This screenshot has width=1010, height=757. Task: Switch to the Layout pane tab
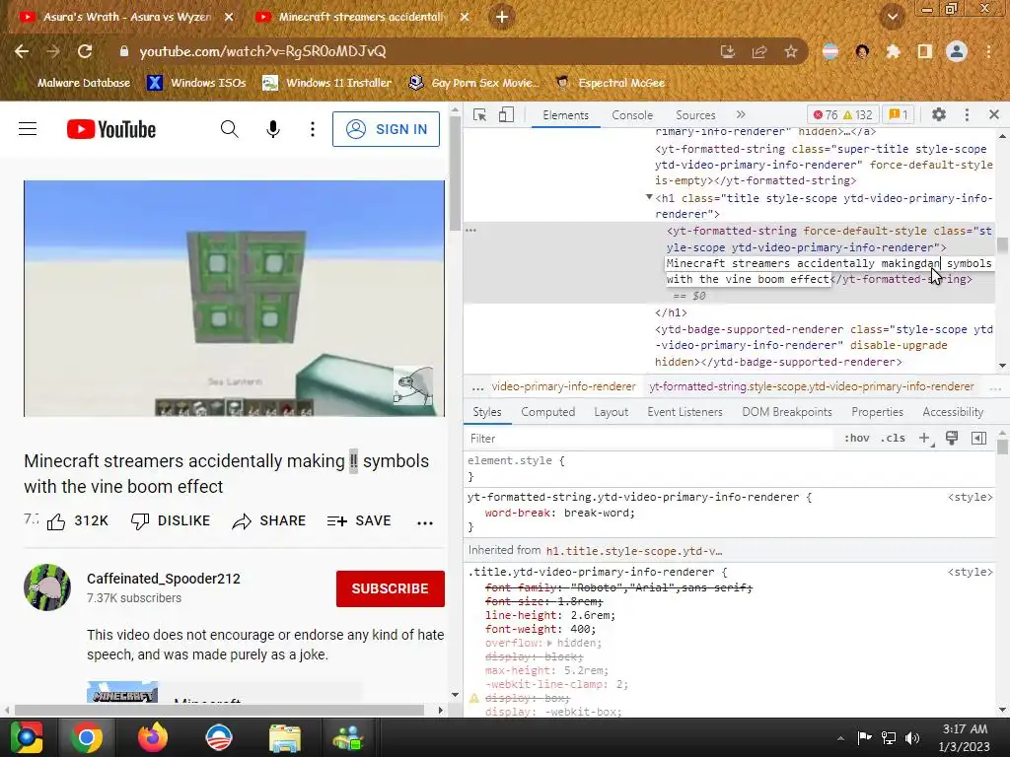point(611,412)
